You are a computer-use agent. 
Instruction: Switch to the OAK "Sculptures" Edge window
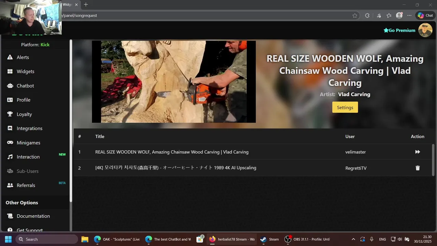tap(117, 239)
